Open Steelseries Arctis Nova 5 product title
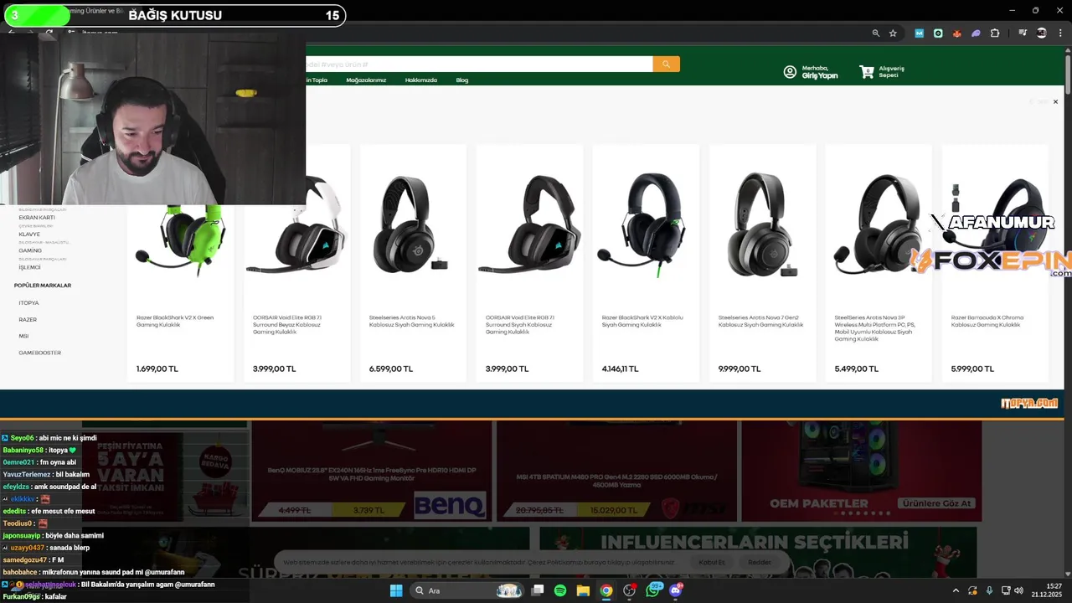This screenshot has width=1072, height=603. click(x=412, y=321)
